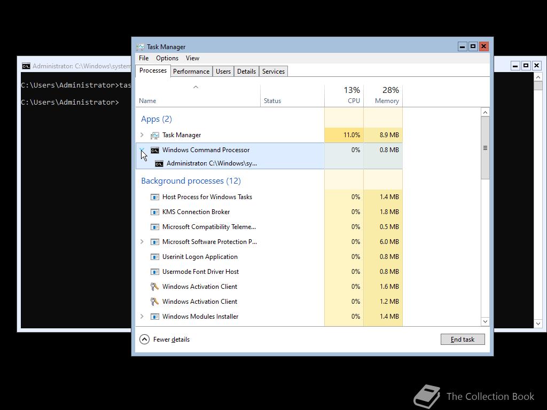Collapse the Windows Command Processor row
The width and height of the screenshot is (547, 410).
(142, 149)
